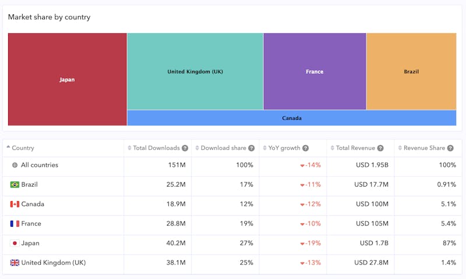
Task: Click the Total Revenue question mark icon
Action: [380, 148]
